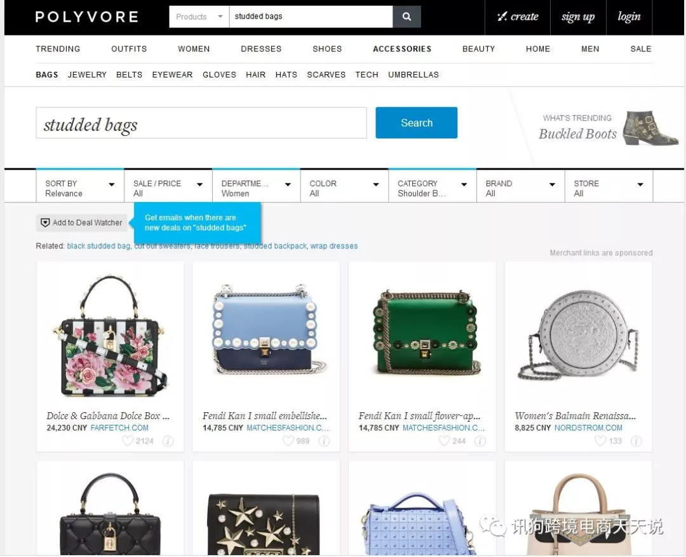Click the large studded bags search field
The image size is (686, 557).
click(x=201, y=123)
